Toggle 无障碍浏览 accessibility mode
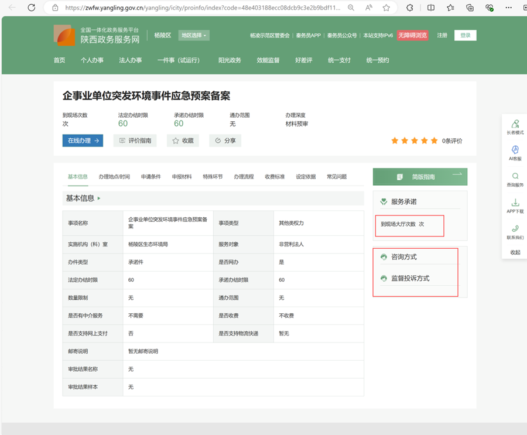 pos(413,35)
